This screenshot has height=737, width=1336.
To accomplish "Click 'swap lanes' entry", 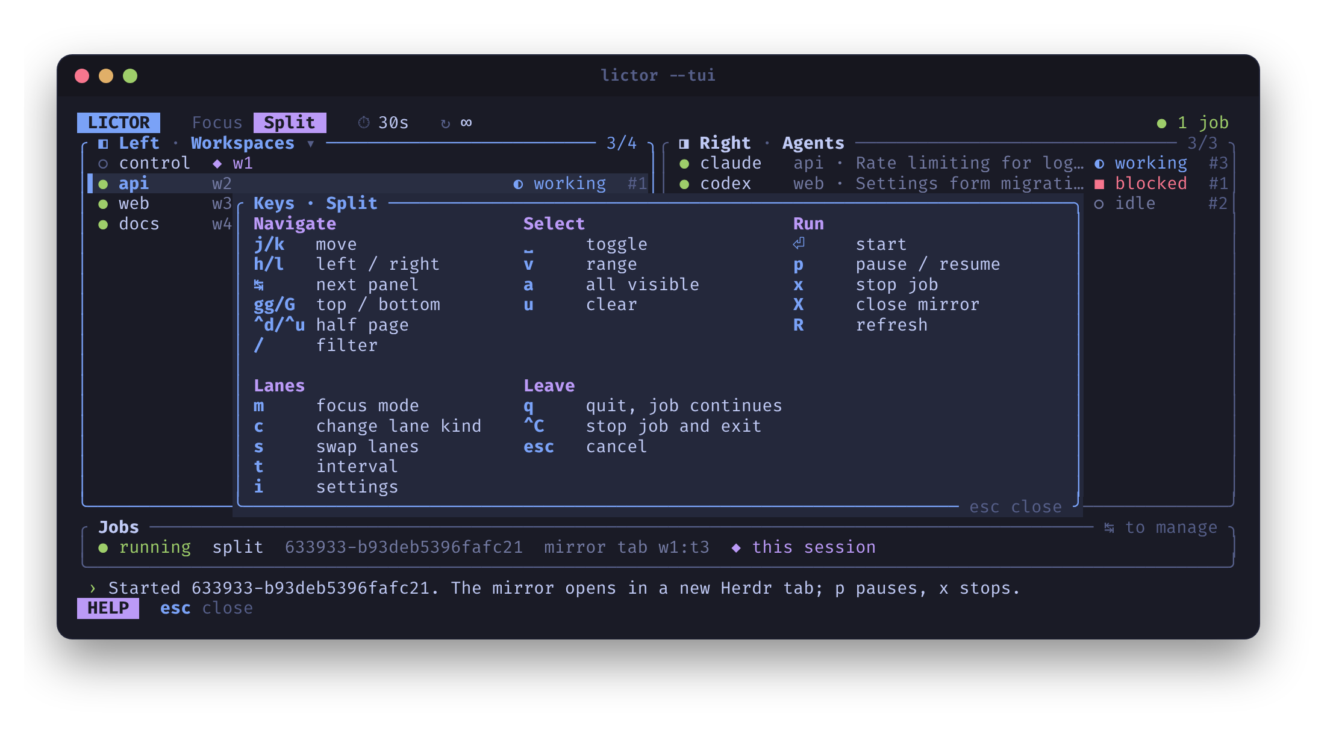I will coord(367,447).
